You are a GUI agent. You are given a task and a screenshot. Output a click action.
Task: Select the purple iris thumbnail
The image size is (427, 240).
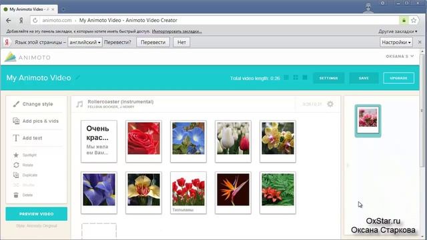(99, 193)
